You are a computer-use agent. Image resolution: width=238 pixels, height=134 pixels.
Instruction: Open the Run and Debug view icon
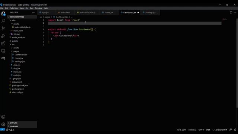point(3,36)
